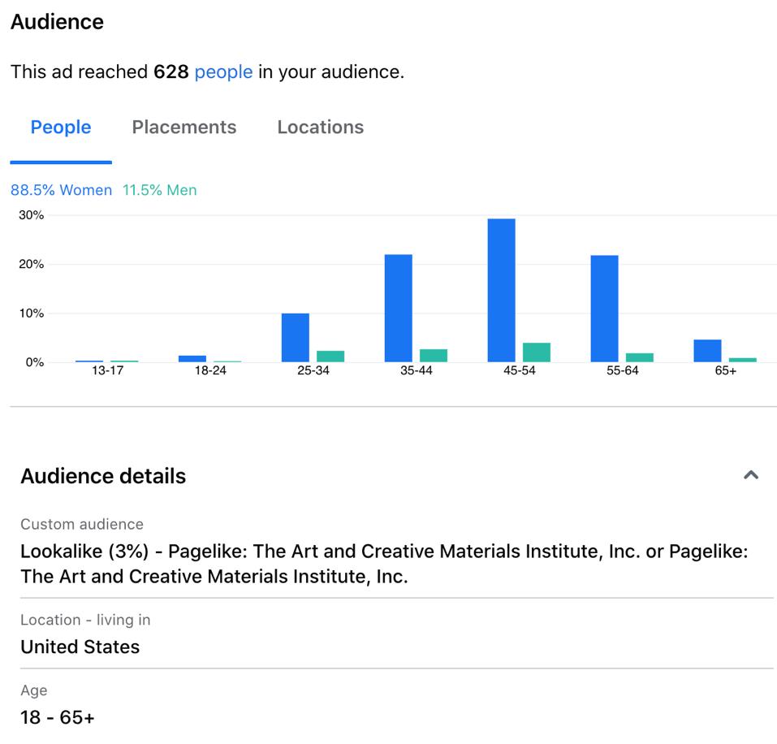Click the Women bar for ages 35-44
This screenshot has width=777, height=744.
click(x=398, y=309)
